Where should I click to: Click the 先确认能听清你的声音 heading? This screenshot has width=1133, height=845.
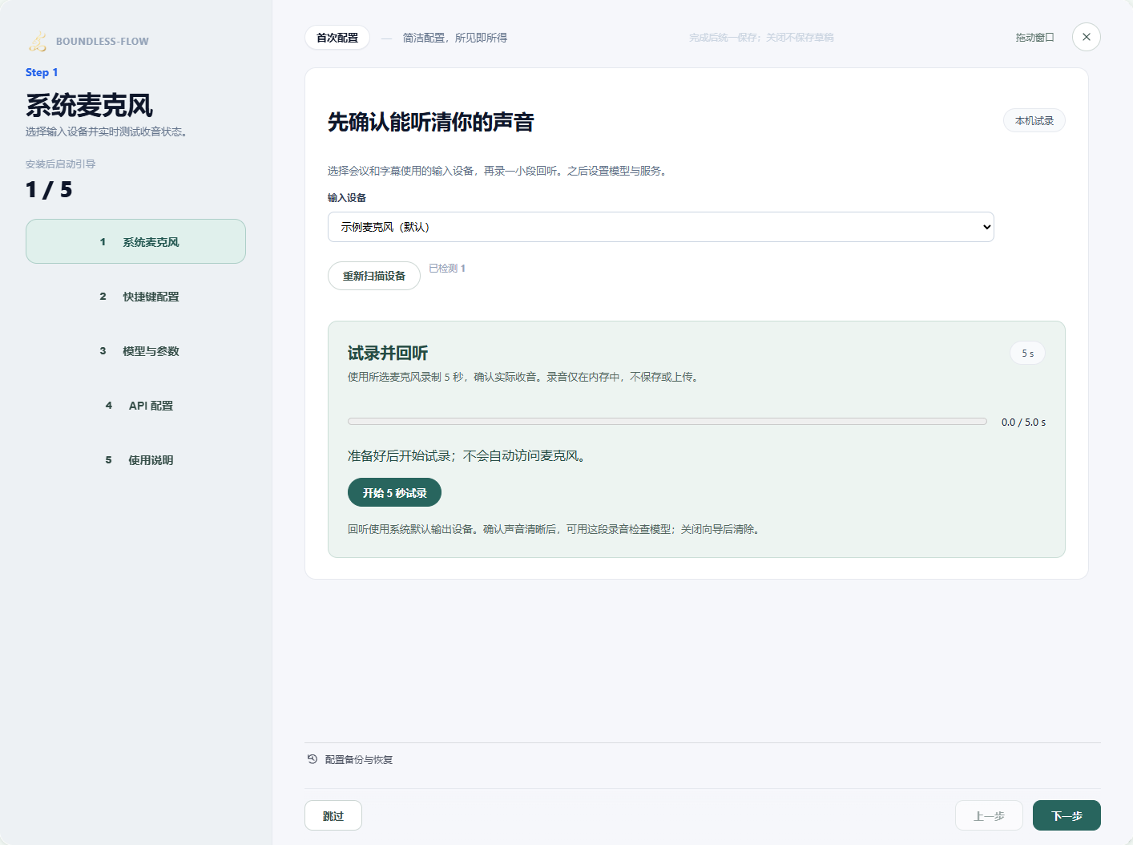click(431, 122)
